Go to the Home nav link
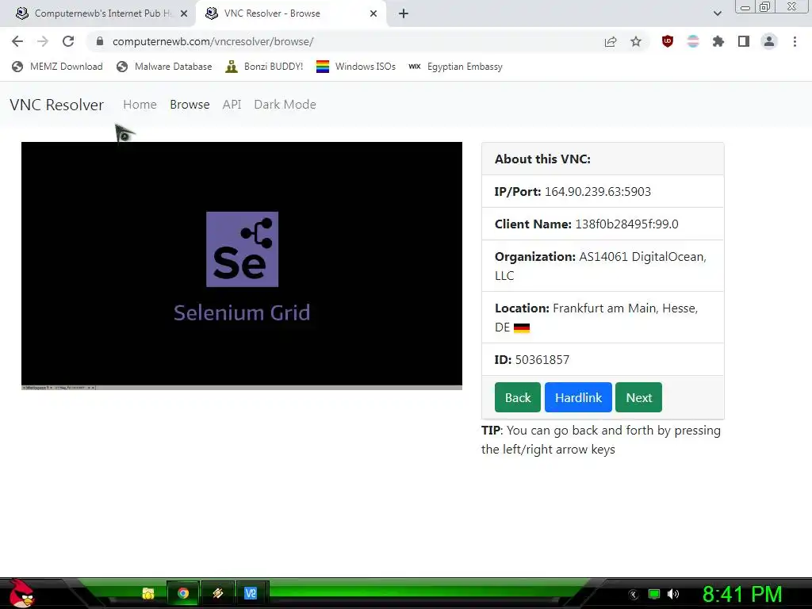The height and width of the screenshot is (609, 812). click(x=140, y=105)
